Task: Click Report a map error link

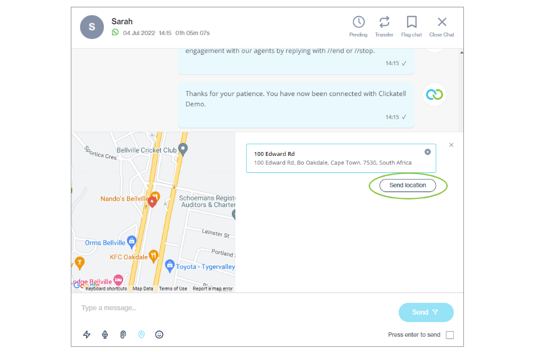Action: pyautogui.click(x=212, y=289)
